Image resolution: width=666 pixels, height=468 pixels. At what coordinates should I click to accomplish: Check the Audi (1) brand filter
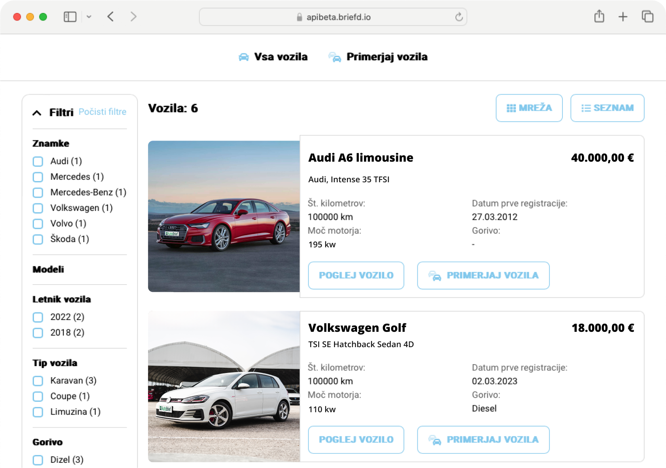[38, 162]
